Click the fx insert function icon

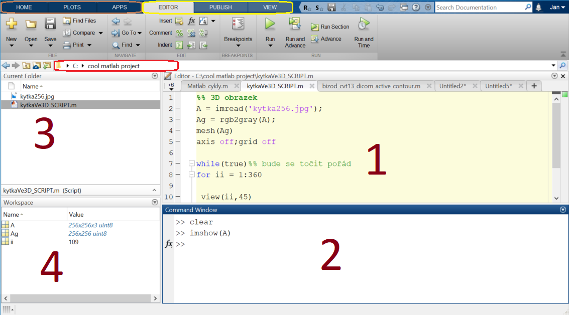click(191, 21)
